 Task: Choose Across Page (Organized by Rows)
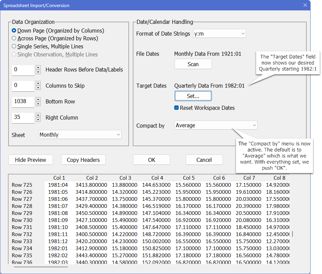click(x=14, y=39)
